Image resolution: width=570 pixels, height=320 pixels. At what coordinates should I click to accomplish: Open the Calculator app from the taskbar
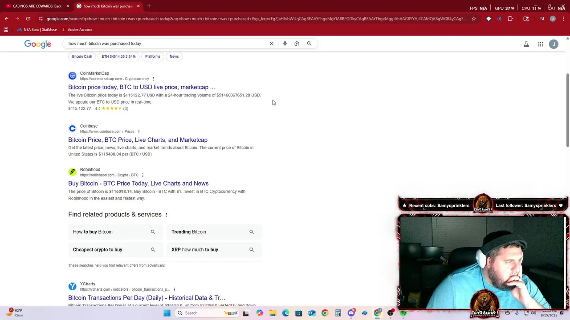(x=338, y=313)
